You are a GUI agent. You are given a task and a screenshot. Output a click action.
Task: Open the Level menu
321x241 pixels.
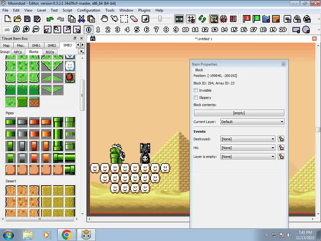click(41, 10)
